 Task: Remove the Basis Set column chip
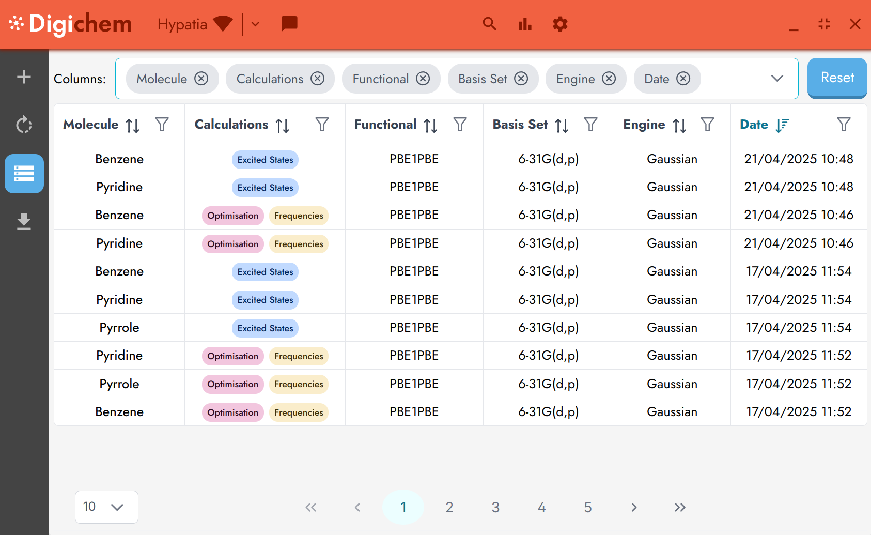point(521,79)
